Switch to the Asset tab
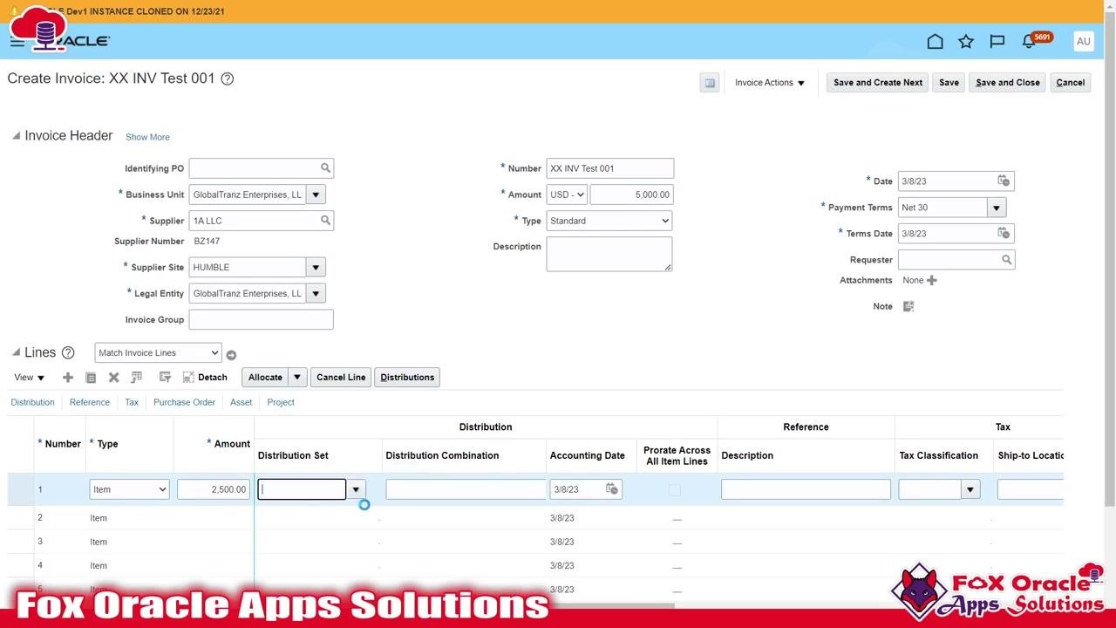The width and height of the screenshot is (1116, 628). click(242, 402)
